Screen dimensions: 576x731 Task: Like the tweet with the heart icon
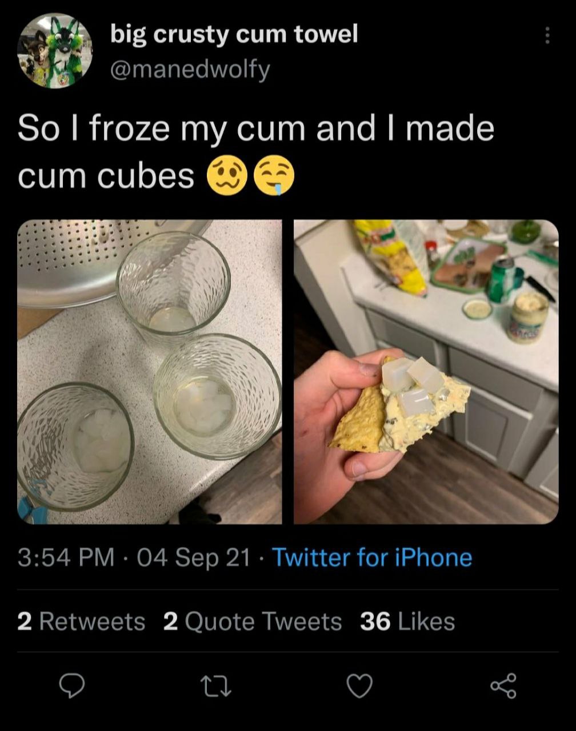tap(361, 685)
